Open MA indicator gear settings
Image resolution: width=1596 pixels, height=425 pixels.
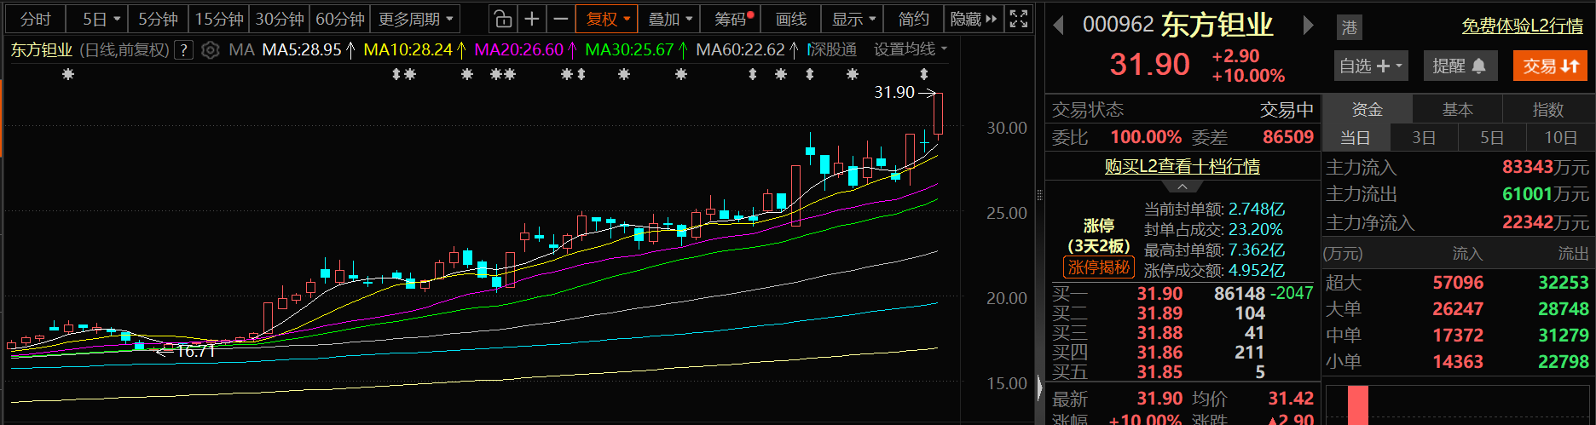coord(211,50)
